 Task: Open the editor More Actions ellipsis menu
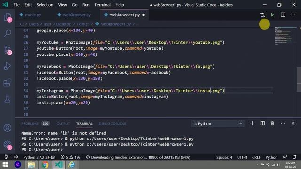(x=293, y=15)
